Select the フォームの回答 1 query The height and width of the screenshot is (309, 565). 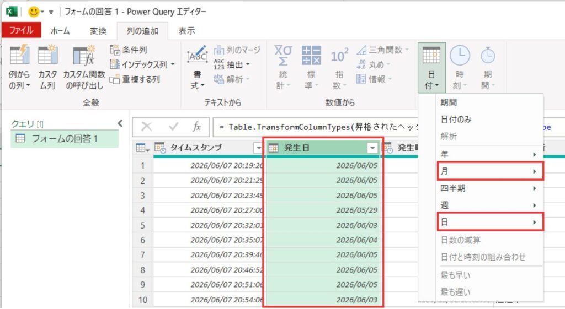coord(65,138)
